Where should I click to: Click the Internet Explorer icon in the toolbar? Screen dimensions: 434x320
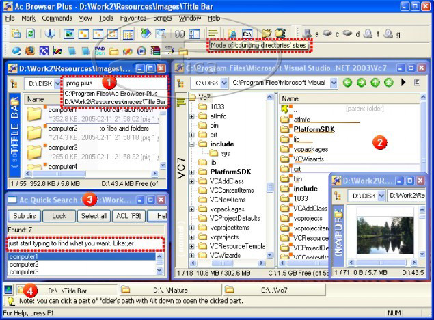coord(16,51)
